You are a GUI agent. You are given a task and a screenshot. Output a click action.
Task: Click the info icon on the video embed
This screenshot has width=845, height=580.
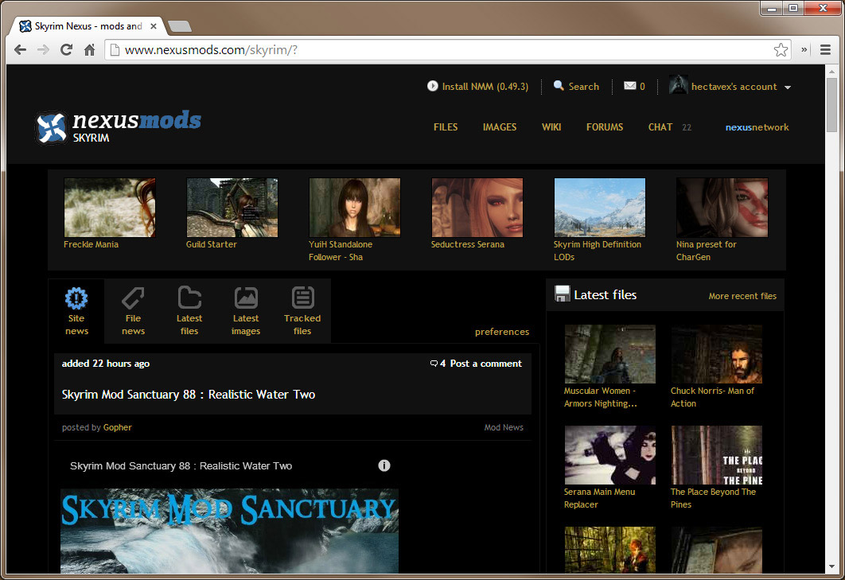coord(384,465)
